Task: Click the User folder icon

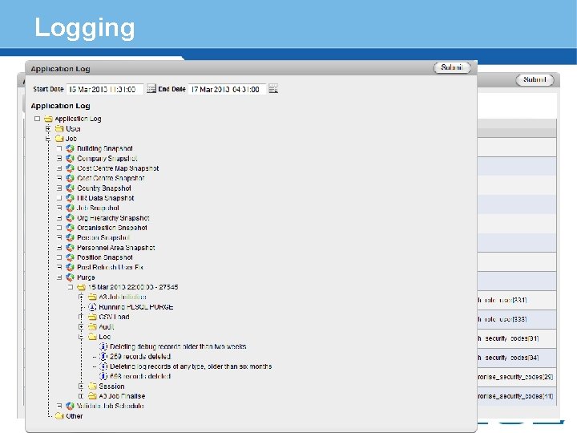Action: pyautogui.click(x=59, y=128)
